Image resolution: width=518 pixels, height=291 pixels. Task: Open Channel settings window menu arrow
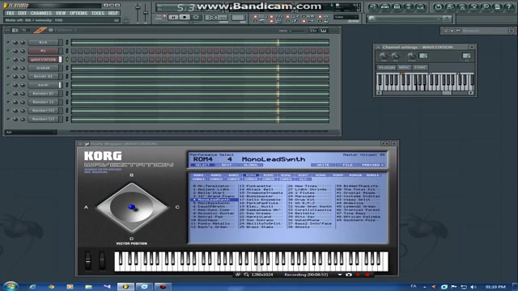click(x=378, y=47)
